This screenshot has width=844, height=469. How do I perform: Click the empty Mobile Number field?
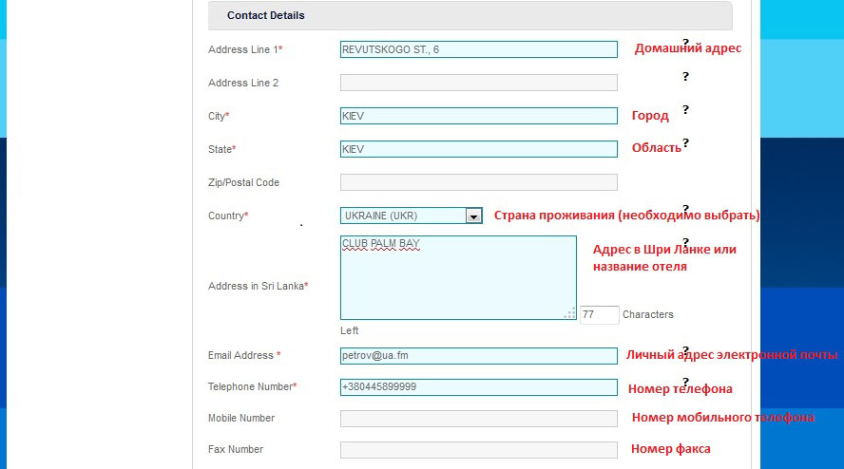[478, 419]
